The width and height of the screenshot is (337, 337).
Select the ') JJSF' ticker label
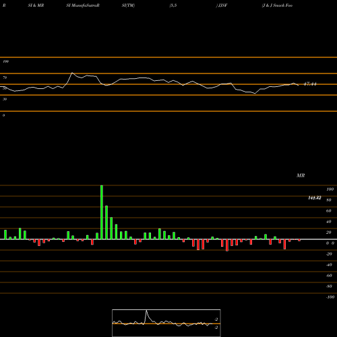[222, 5]
